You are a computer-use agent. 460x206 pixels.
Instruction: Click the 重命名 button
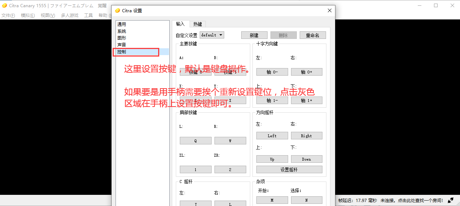pyautogui.click(x=312, y=35)
